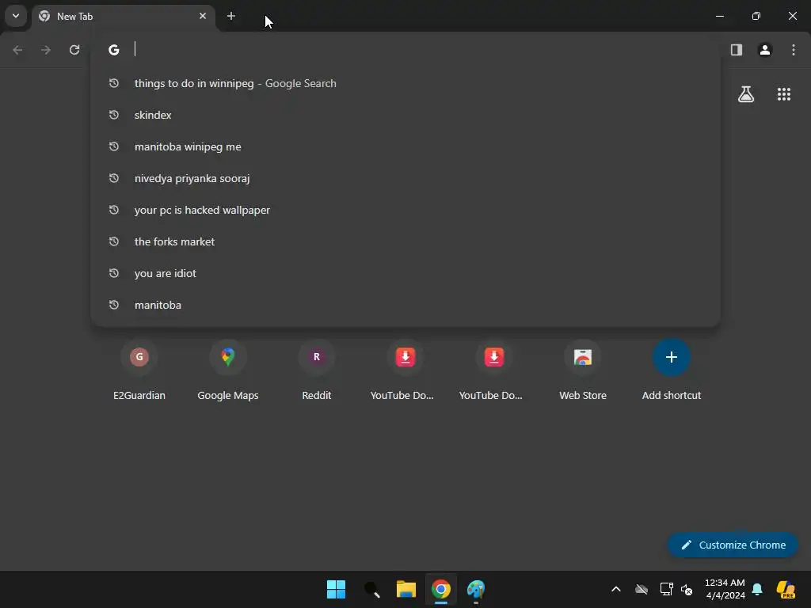Viewport: 811px width, 608px height.
Task: Click history icon beside 'skindex'
Action: (114, 115)
